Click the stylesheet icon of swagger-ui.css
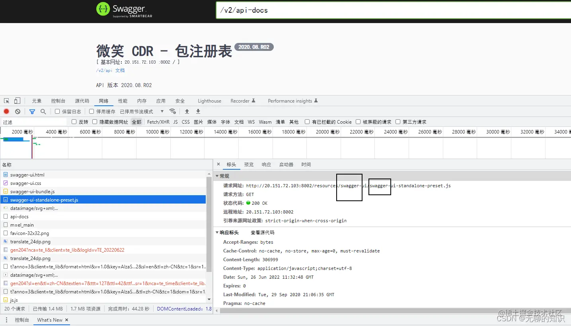The width and height of the screenshot is (571, 326). [6, 183]
